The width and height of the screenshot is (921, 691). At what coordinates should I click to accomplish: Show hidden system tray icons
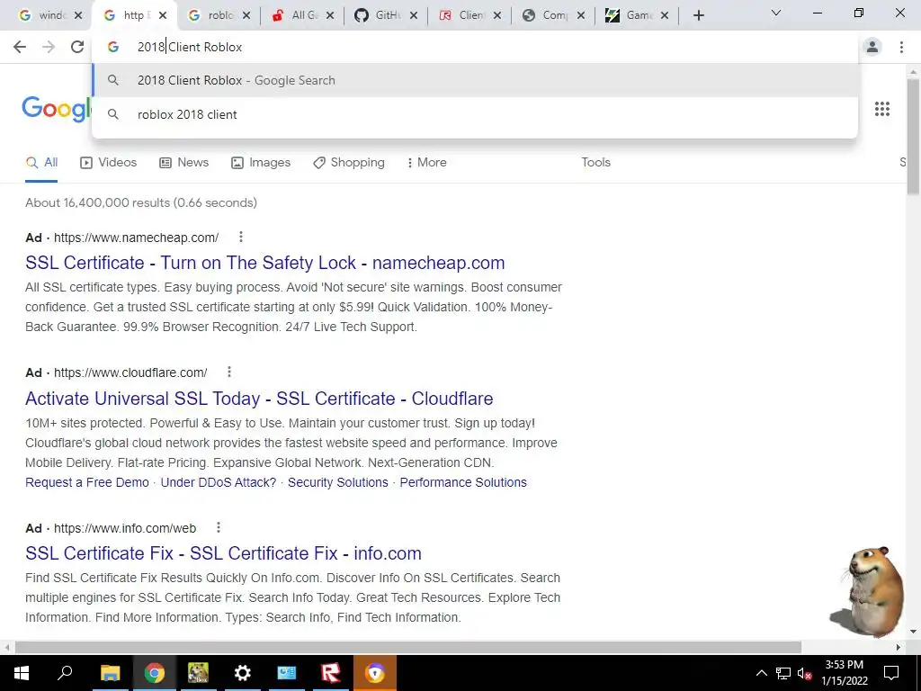pos(761,673)
